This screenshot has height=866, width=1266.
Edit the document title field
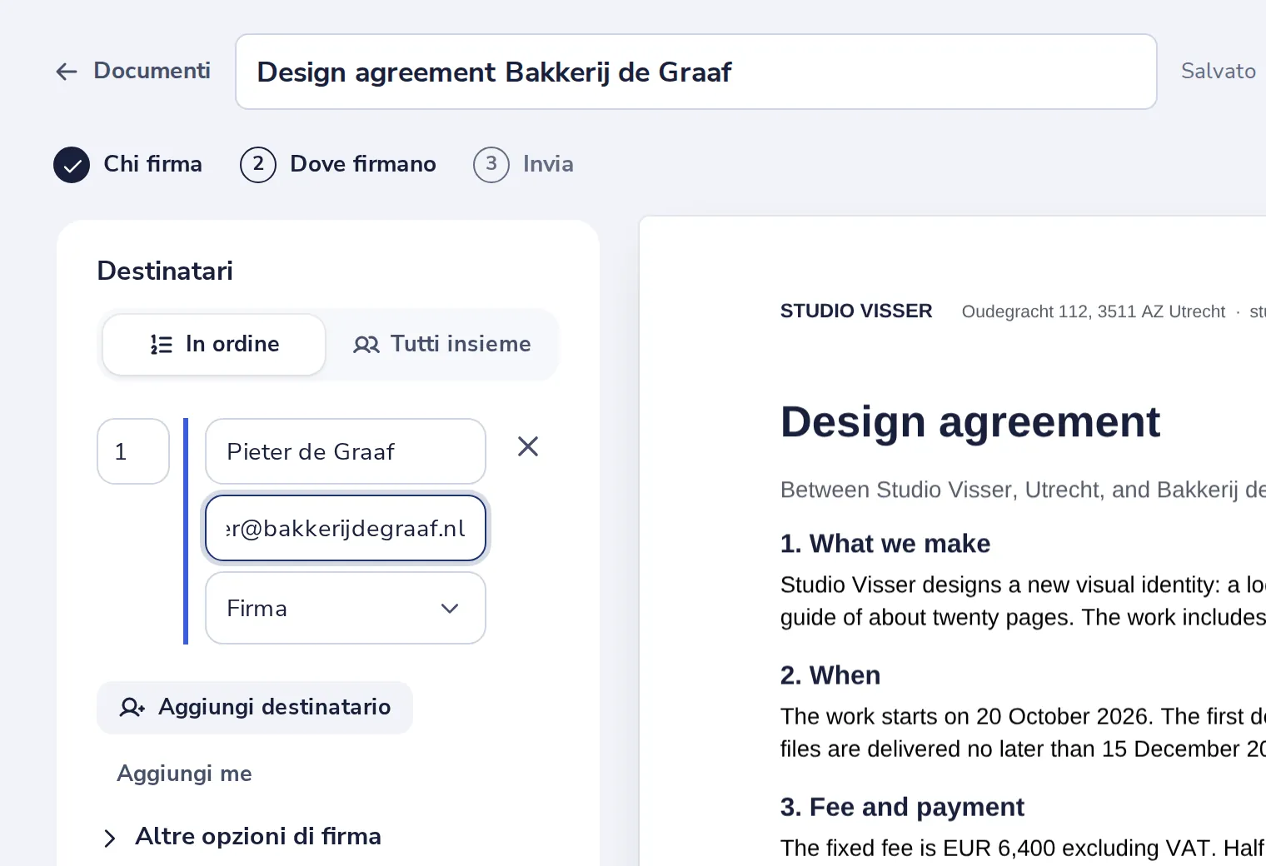click(695, 72)
